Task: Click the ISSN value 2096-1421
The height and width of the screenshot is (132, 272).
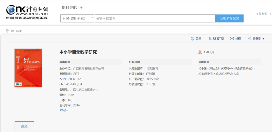Action: 75,79
